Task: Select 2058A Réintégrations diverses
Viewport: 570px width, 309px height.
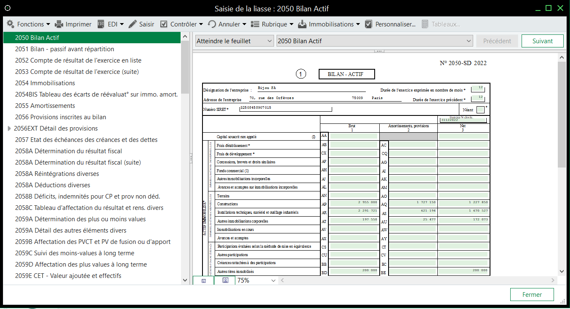Action: point(92,174)
